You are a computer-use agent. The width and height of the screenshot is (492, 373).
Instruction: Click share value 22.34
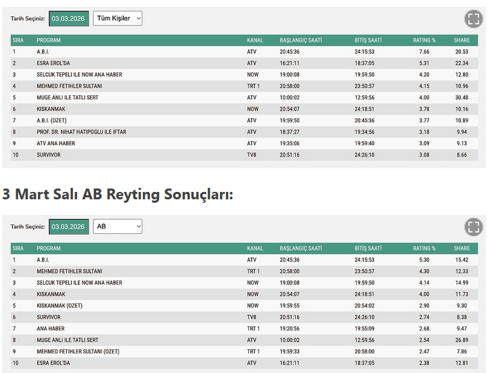pos(462,64)
